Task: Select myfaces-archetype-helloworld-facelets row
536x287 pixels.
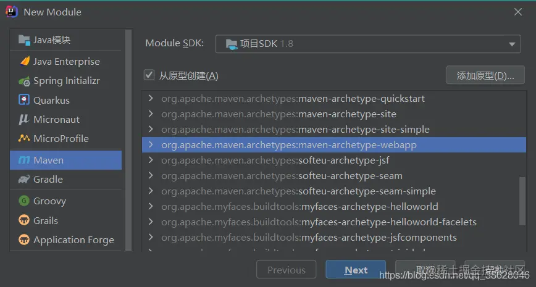Action: click(x=334, y=222)
